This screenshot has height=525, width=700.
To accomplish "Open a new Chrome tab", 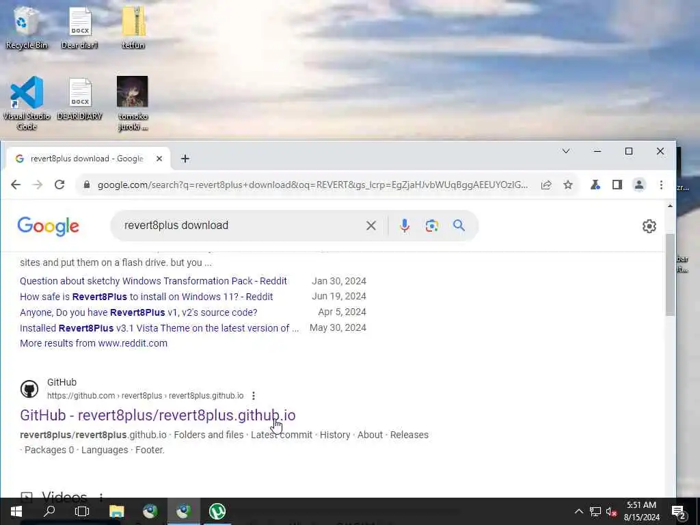I will pyautogui.click(x=185, y=159).
